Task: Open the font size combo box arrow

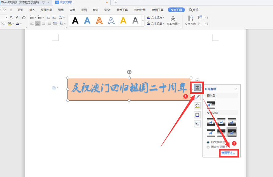Action: click(x=6, y=17)
